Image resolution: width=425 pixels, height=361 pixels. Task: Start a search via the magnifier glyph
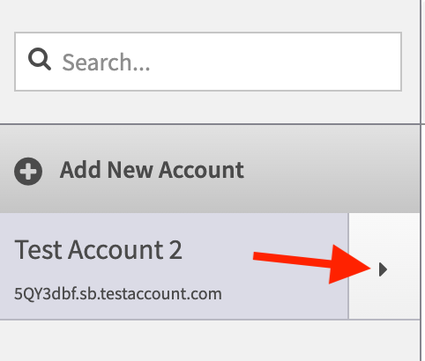point(40,59)
